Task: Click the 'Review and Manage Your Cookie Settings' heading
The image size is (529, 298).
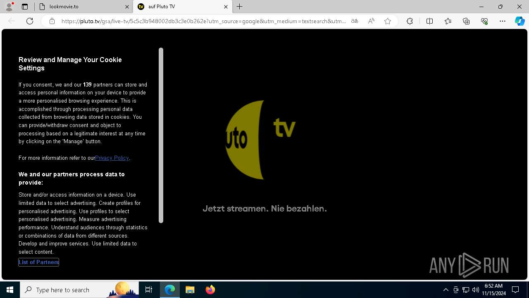Action: [70, 64]
